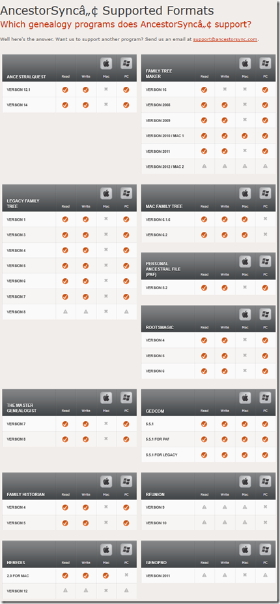The height and width of the screenshot is (604, 280).
Task: Click the Apple icon in Mac Family Tree header
Action: coord(245,193)
